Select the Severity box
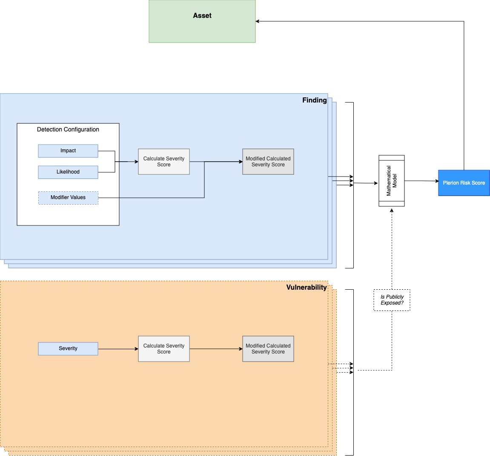The height and width of the screenshot is (456, 490). coord(68,348)
